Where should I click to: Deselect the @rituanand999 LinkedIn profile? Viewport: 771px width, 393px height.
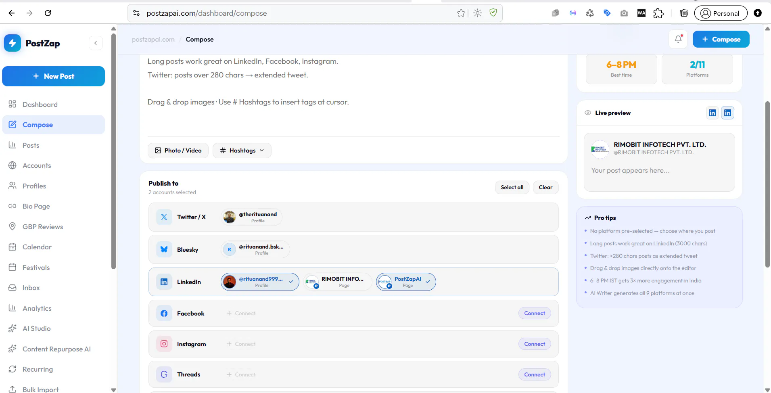point(260,282)
